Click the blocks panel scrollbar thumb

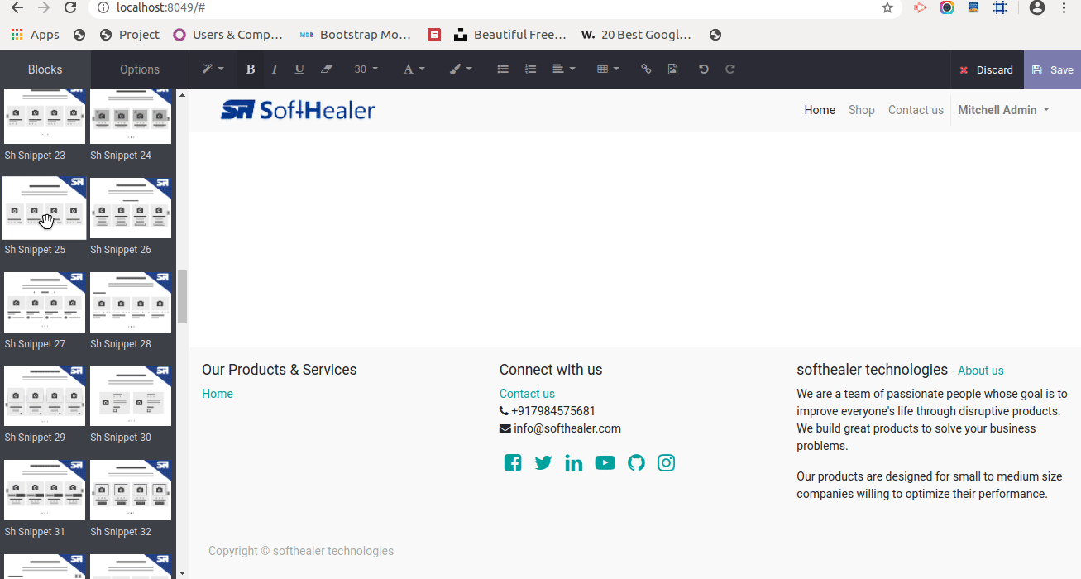click(x=182, y=297)
